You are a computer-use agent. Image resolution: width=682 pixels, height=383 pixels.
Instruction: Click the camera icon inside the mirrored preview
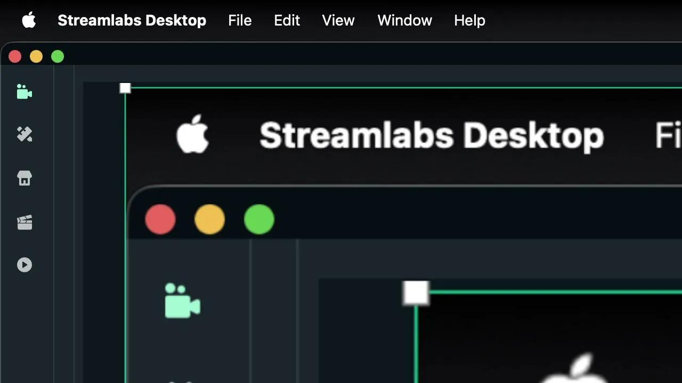pos(182,301)
